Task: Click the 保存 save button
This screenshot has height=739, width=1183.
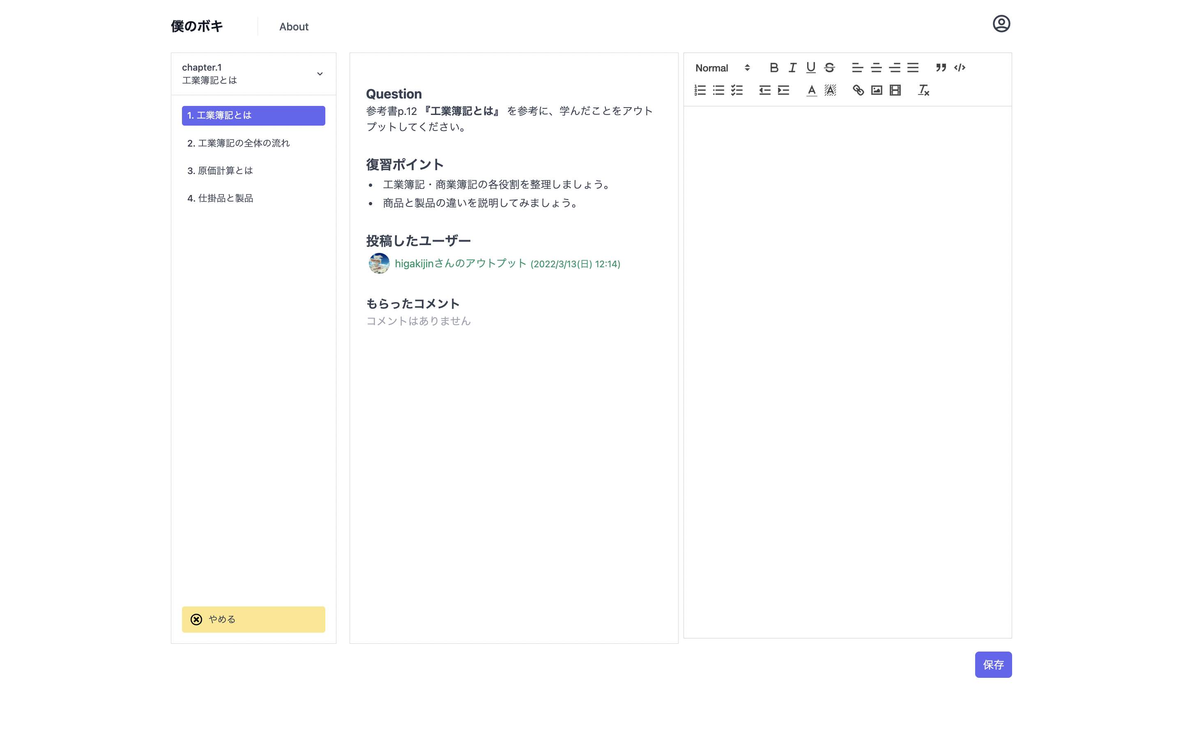Action: click(993, 665)
